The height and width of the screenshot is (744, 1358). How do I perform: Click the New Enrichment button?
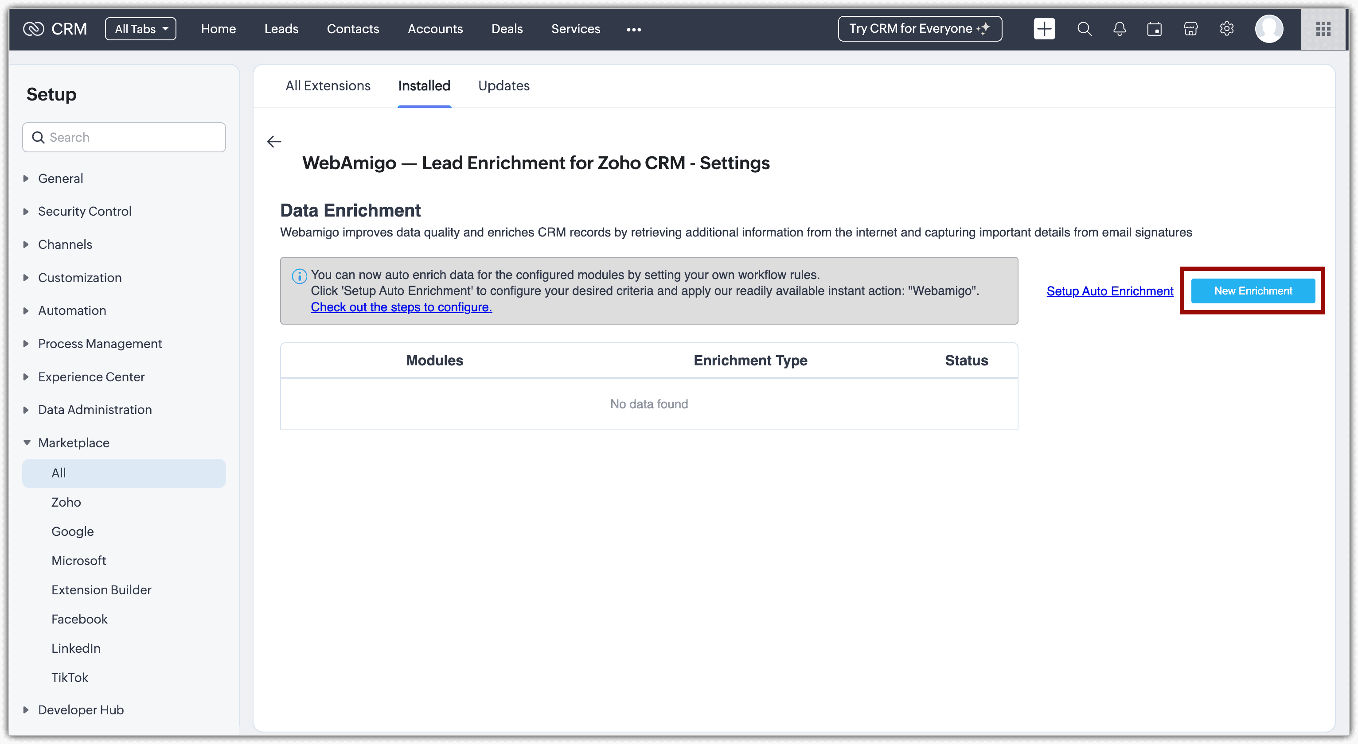tap(1253, 291)
